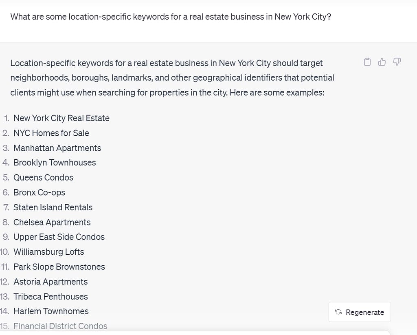Click the thumbs down icon

pos(397,62)
